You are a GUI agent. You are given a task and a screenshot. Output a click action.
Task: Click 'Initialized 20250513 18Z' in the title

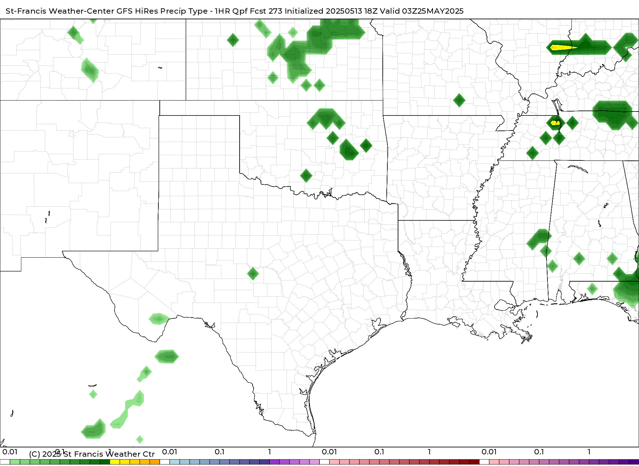pyautogui.click(x=331, y=11)
